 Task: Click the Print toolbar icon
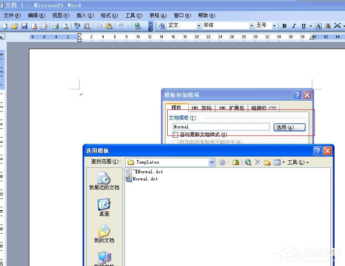[55, 26]
